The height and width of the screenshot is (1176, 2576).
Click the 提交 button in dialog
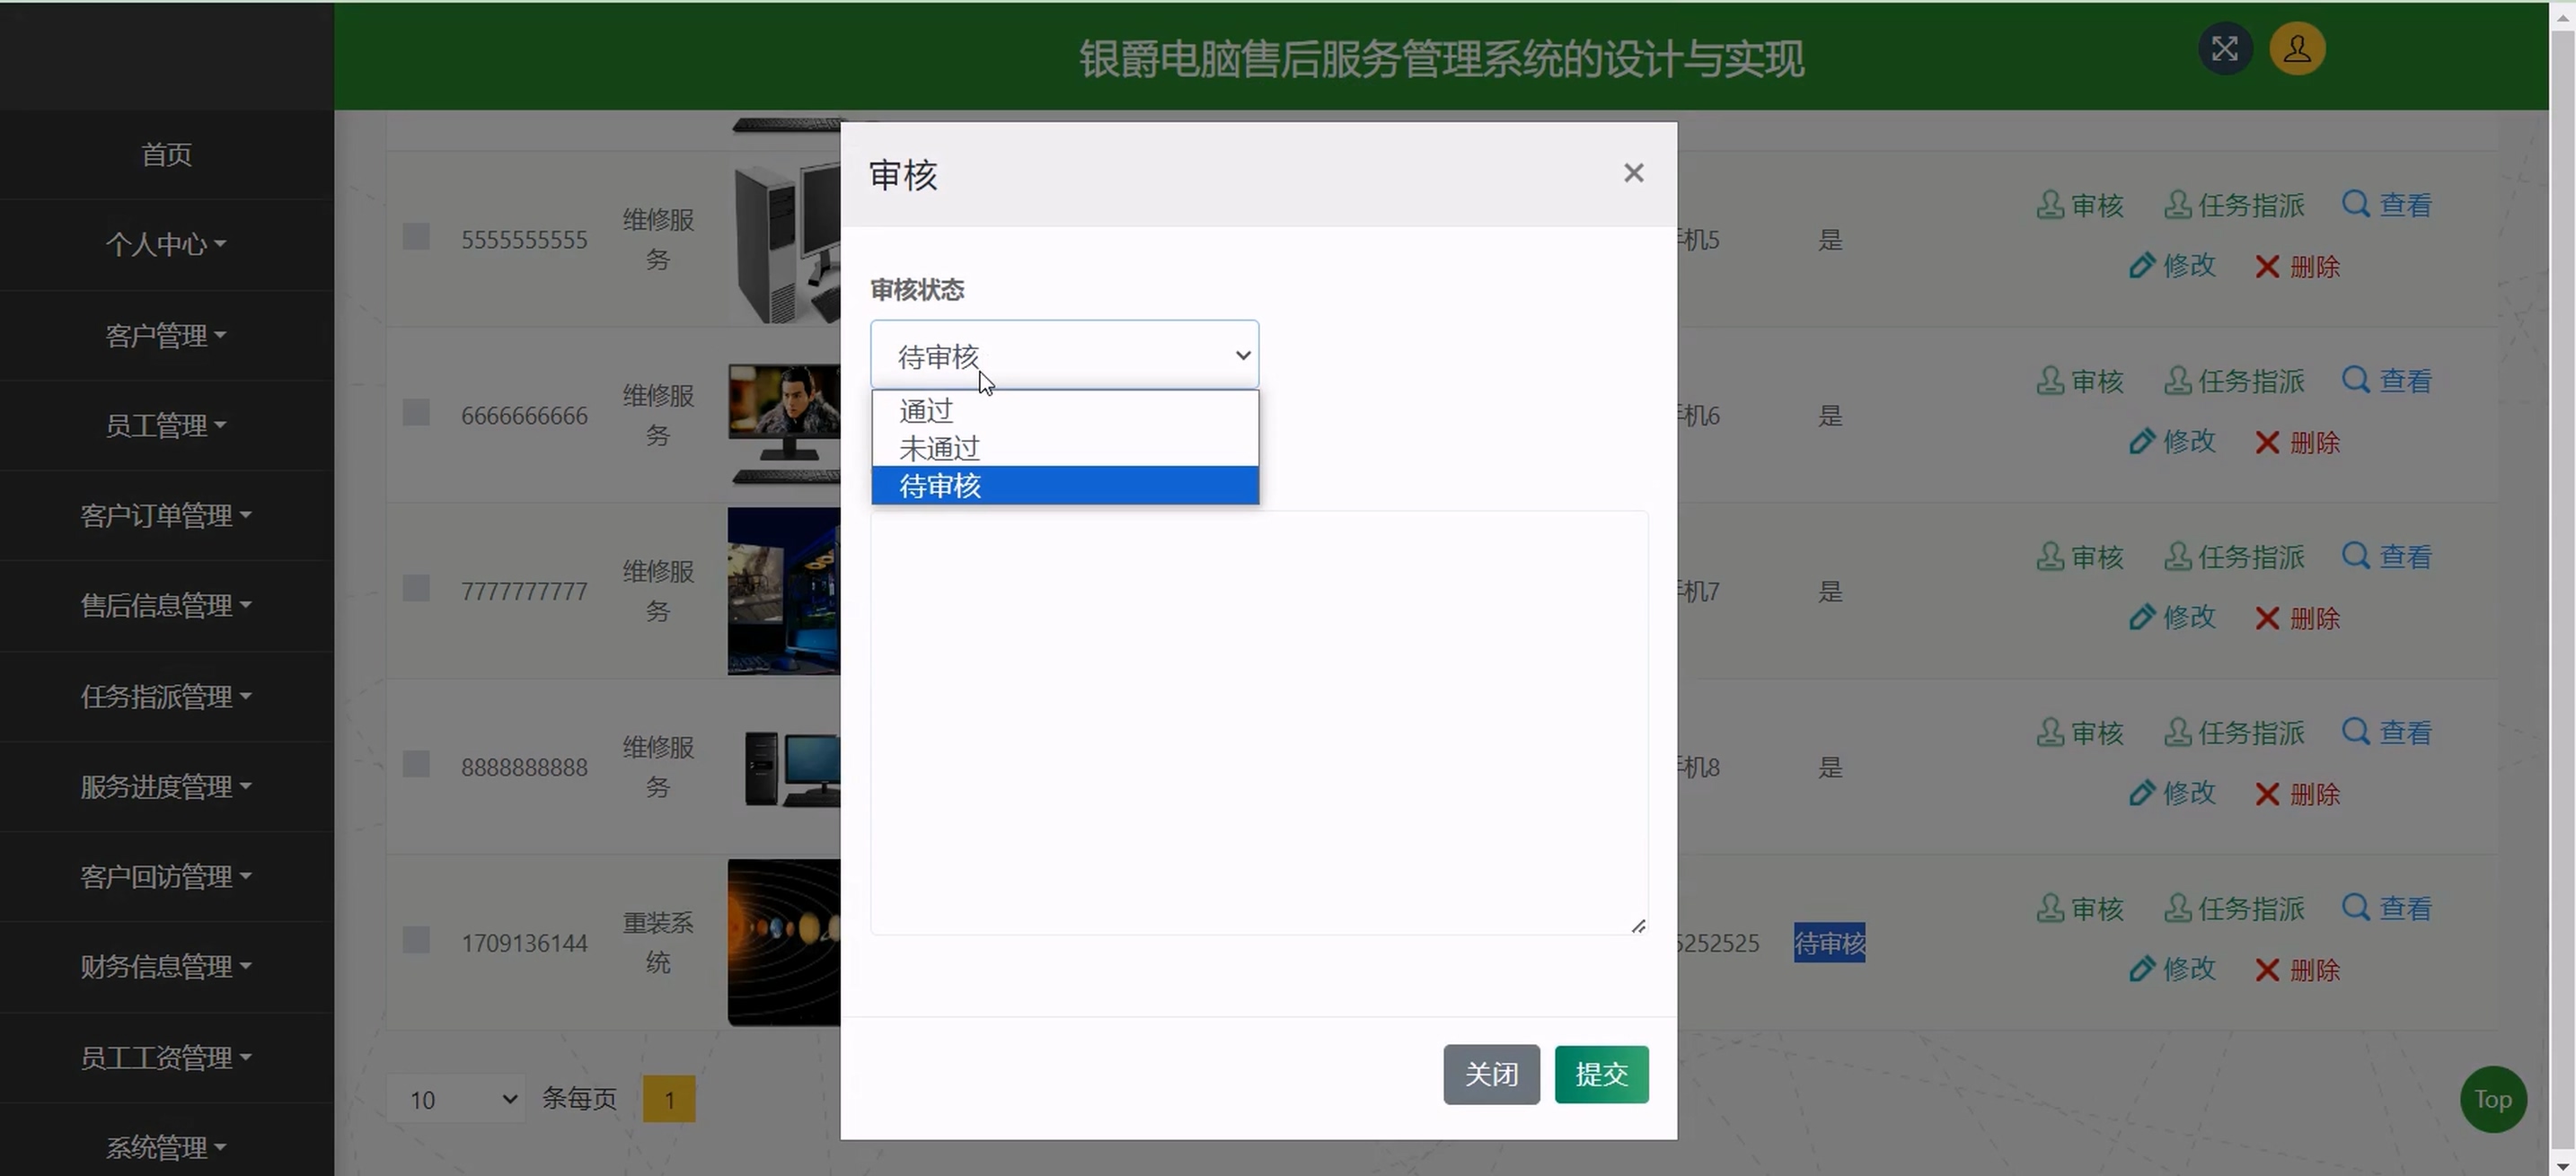pyautogui.click(x=1601, y=1074)
